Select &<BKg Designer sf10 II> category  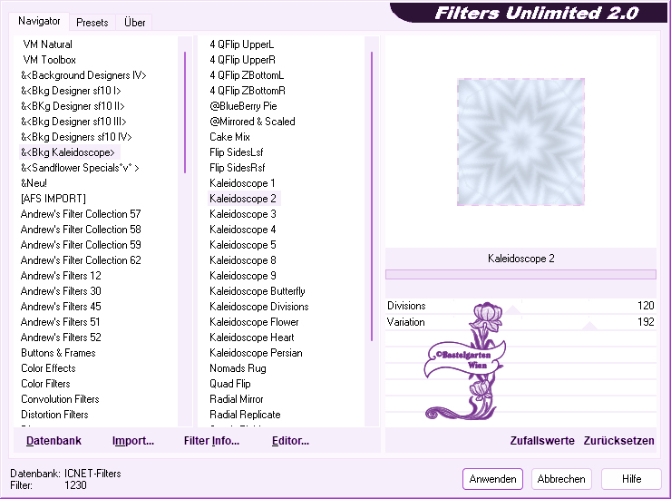tap(73, 106)
